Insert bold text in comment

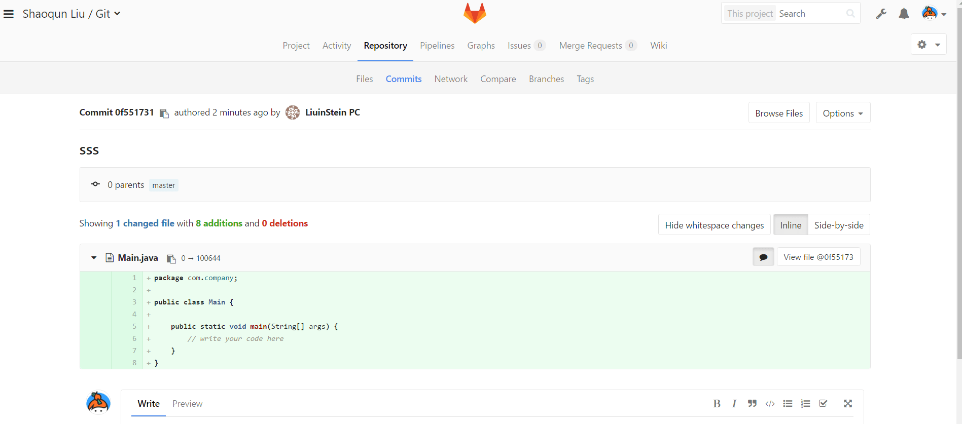tap(717, 404)
